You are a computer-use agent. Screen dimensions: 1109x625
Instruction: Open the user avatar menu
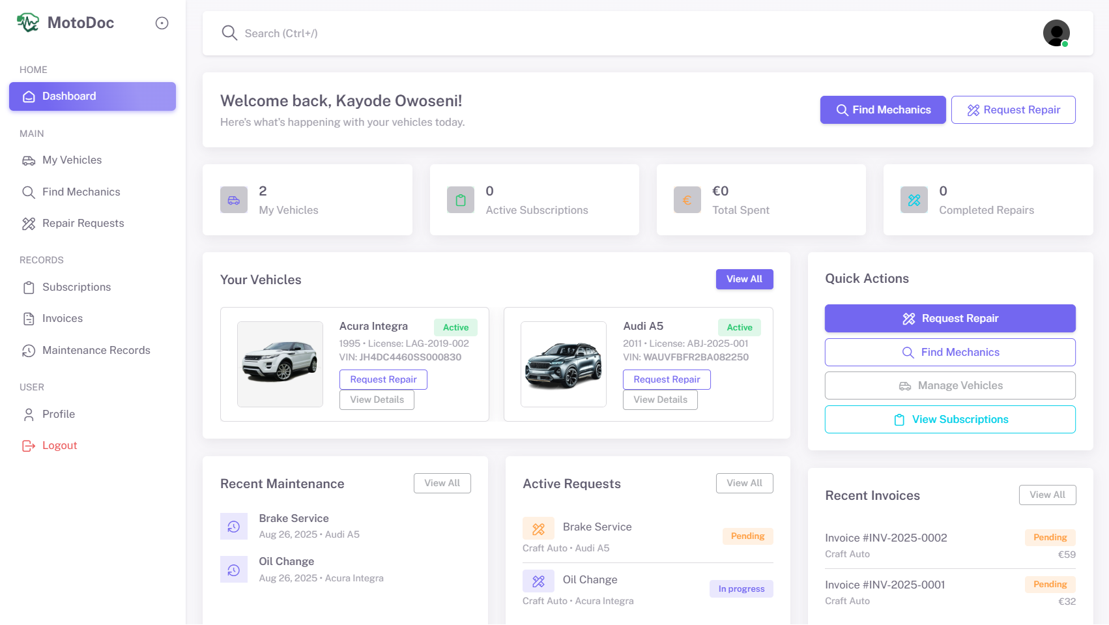(x=1056, y=33)
